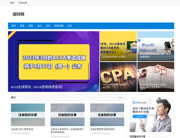
Task: Open the 保险 navigation menu item
Action: tap(31, 26)
